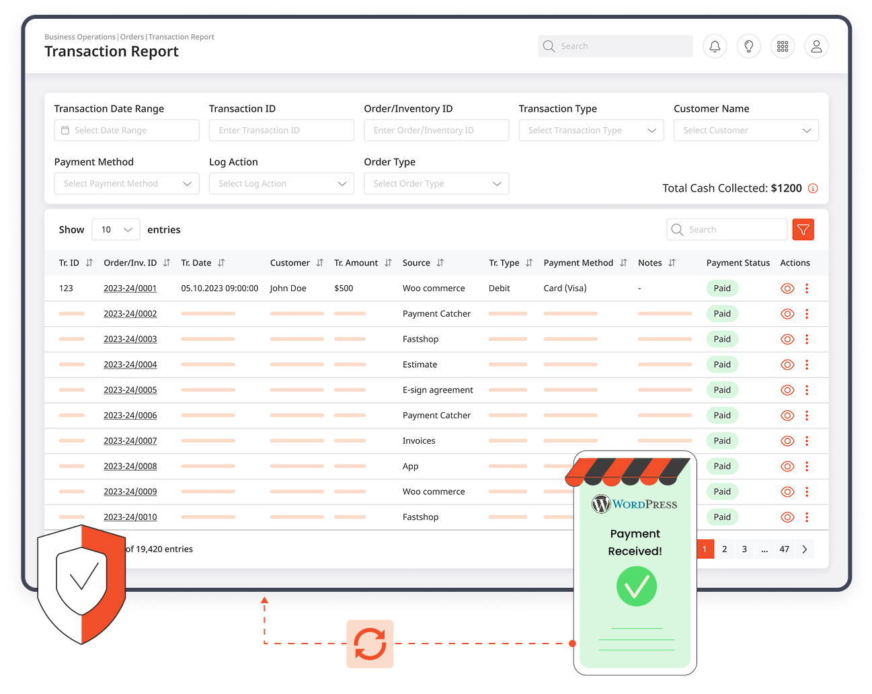View details eye icon for order 2023-24/0010
The width and height of the screenshot is (872, 694).
point(787,517)
